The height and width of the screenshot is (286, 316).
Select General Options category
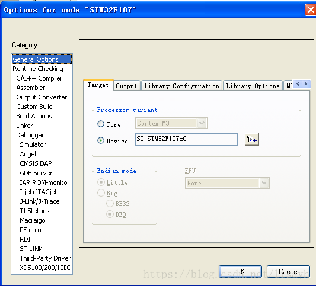click(x=42, y=59)
